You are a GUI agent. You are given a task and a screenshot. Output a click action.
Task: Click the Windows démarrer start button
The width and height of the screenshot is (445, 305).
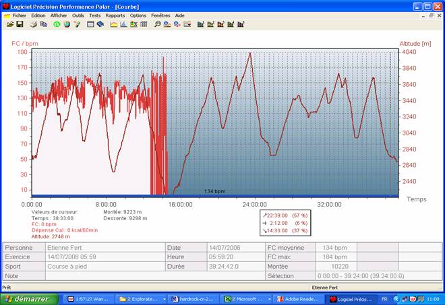(27, 298)
